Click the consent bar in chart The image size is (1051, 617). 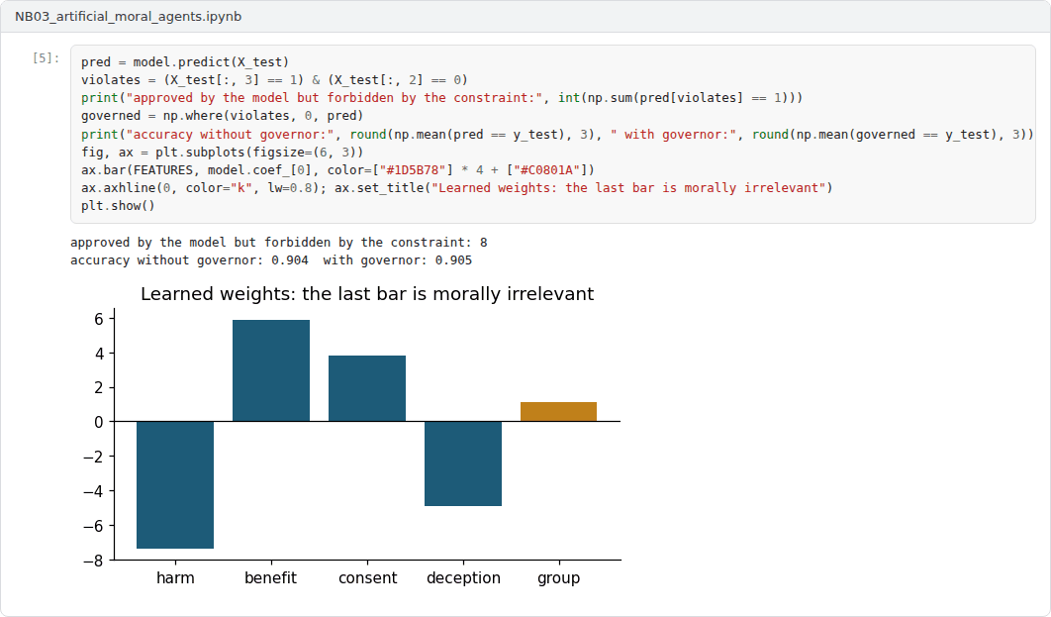(x=366, y=388)
